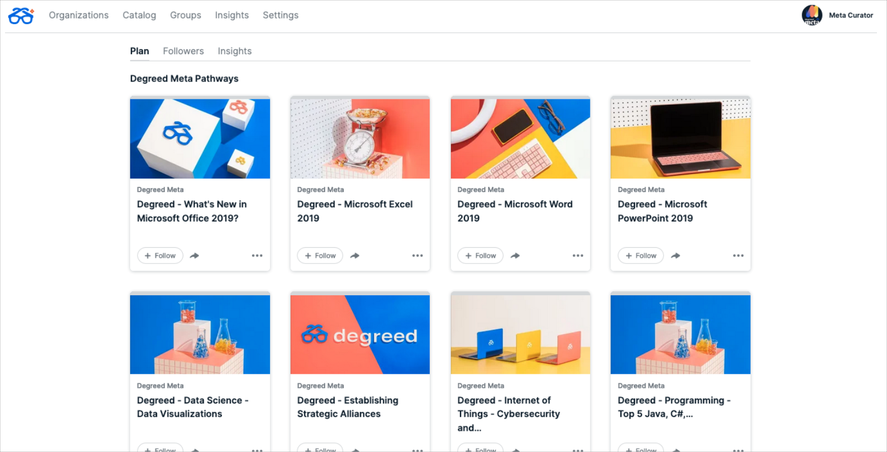Follow the What's New in Microsoft Office 2019 pathway

(160, 256)
